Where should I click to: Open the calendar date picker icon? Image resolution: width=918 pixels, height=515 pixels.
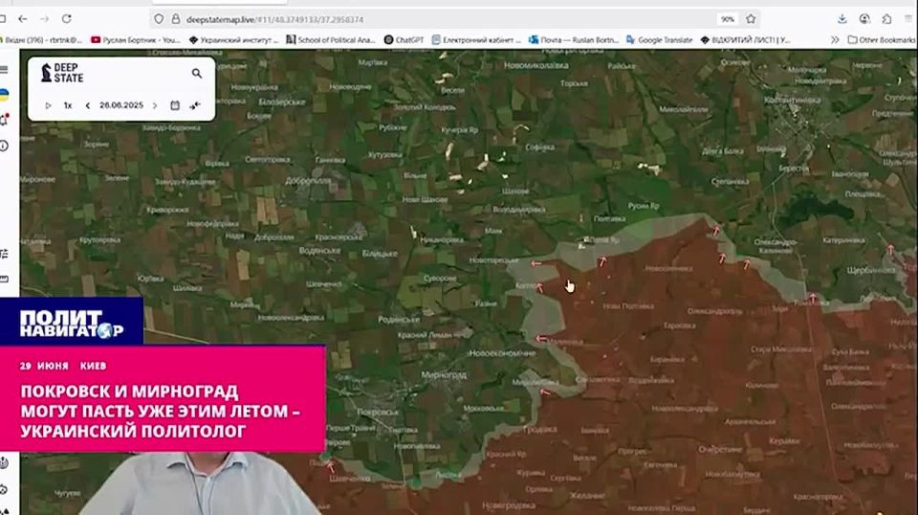[175, 105]
